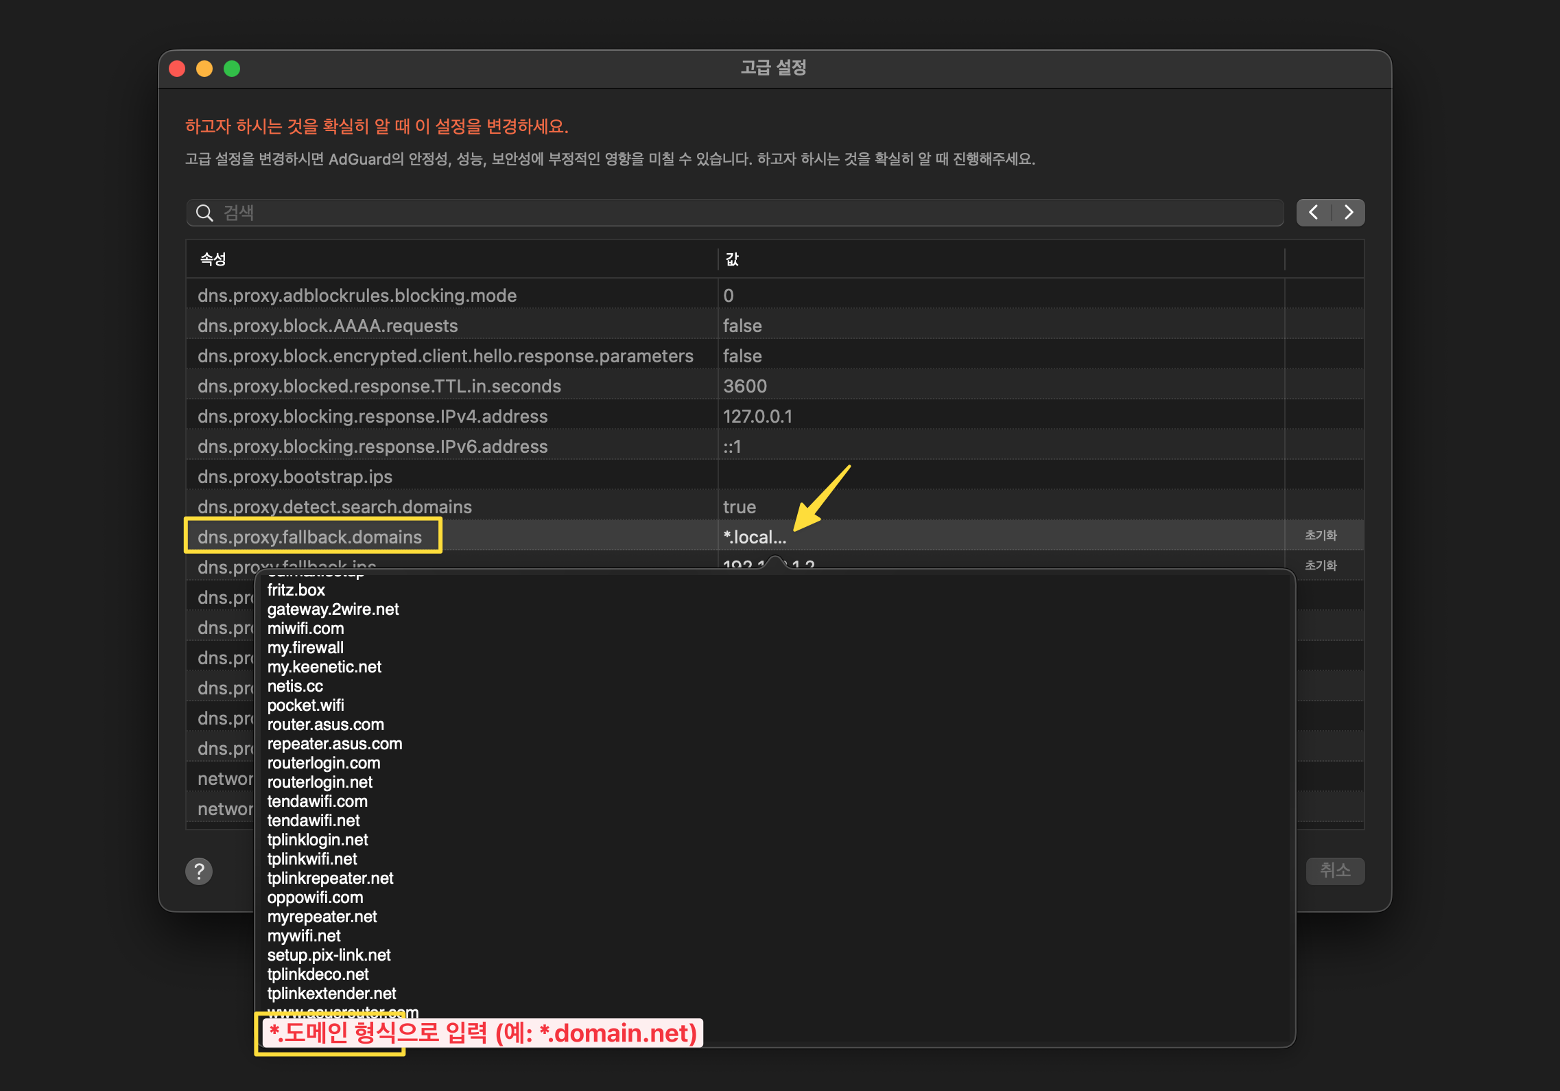Select dns.proxy.detect.search.domains row
The height and width of the screenshot is (1091, 1560).
point(775,506)
